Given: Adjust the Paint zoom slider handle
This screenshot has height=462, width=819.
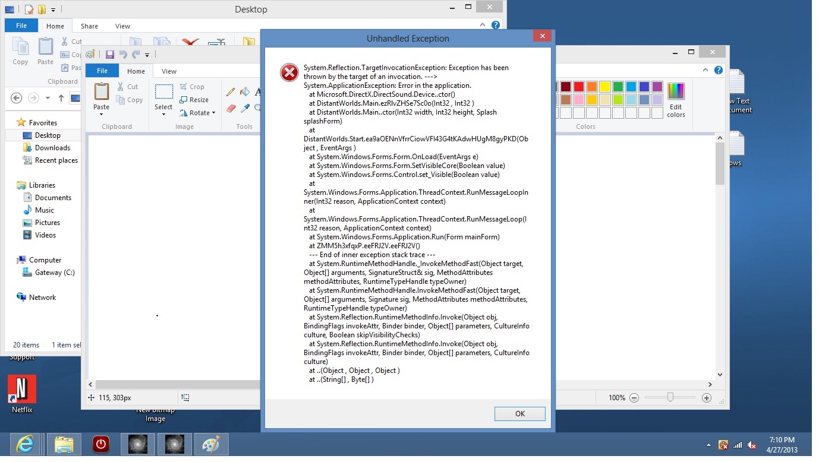Looking at the screenshot, I should (670, 397).
